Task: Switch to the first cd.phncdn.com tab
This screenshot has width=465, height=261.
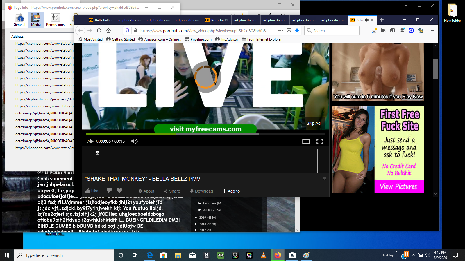Action: tap(129, 20)
